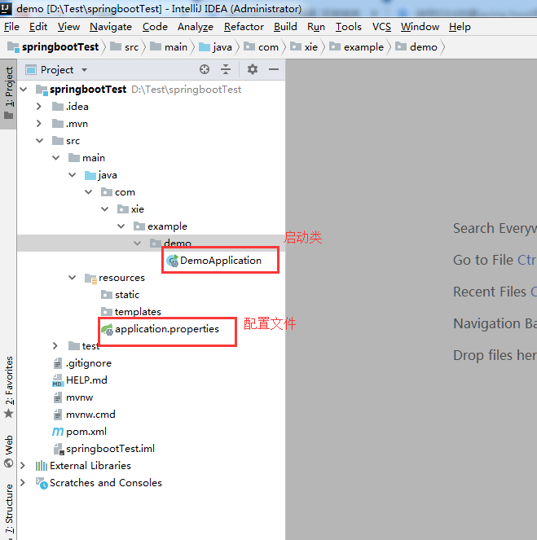Select the mvnw file
537x540 pixels.
(x=80, y=397)
